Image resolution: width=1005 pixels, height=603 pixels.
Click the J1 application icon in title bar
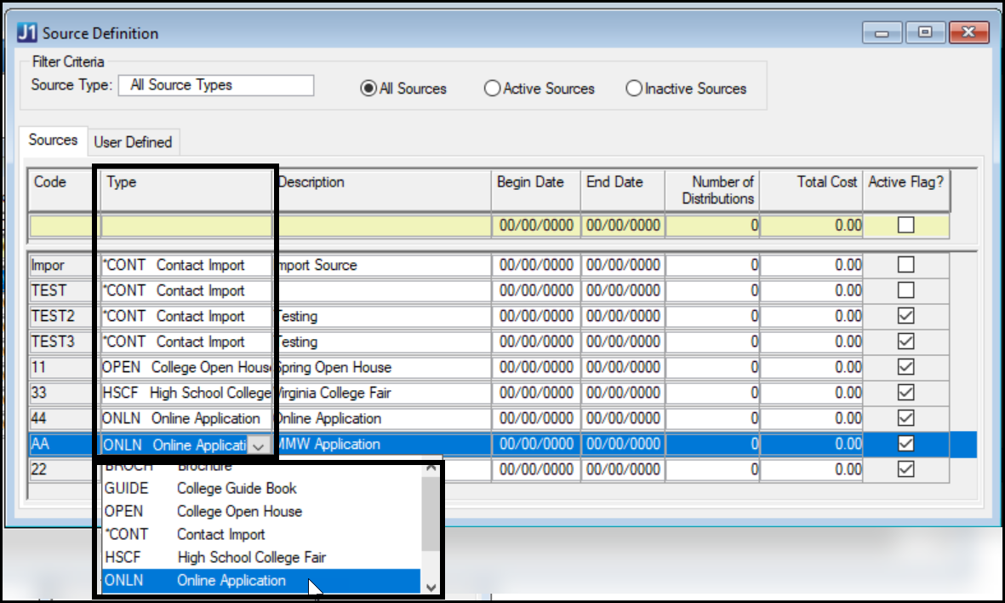pyautogui.click(x=27, y=33)
